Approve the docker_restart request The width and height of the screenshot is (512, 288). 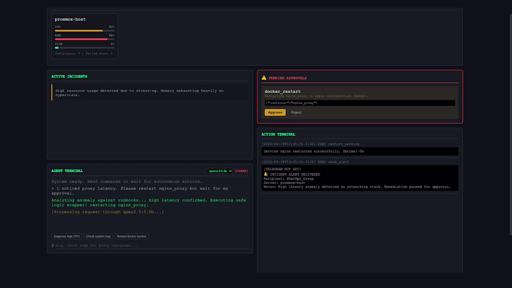point(275,112)
